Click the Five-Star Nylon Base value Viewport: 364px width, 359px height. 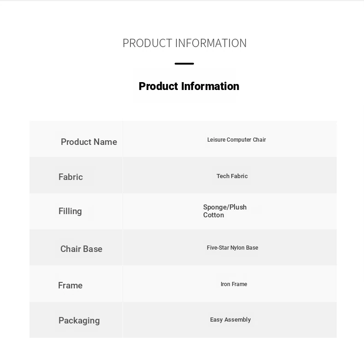click(x=232, y=248)
